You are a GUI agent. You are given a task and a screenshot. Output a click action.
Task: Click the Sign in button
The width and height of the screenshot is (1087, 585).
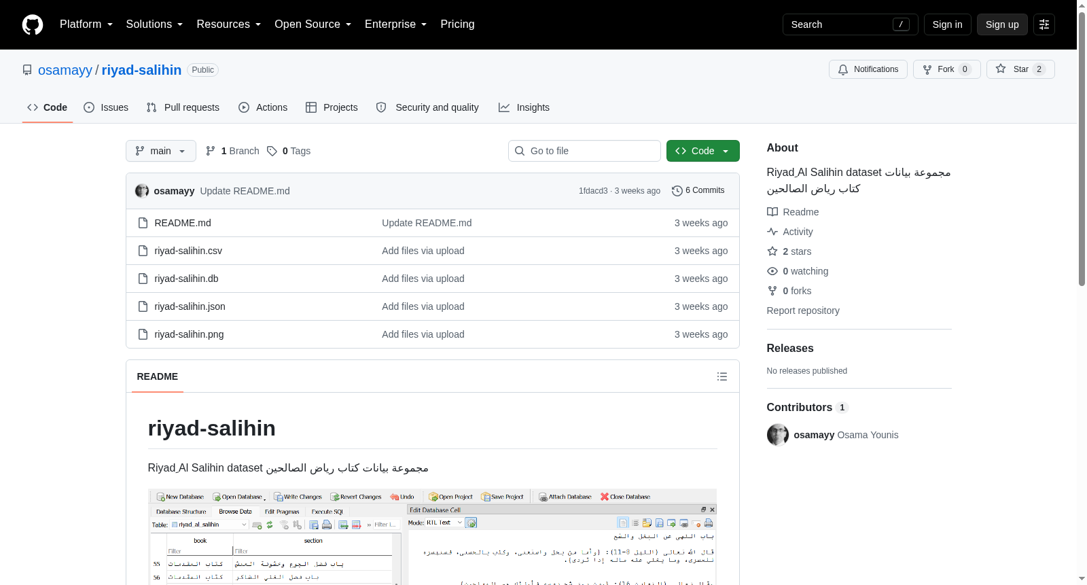click(947, 24)
